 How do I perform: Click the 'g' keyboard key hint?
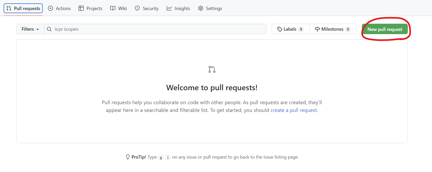tap(161, 157)
